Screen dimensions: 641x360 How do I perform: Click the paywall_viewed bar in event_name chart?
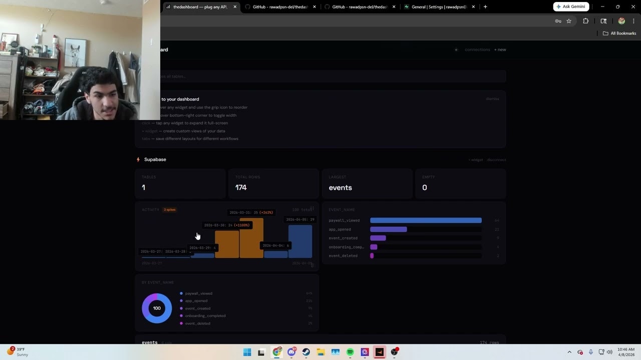[x=426, y=220]
